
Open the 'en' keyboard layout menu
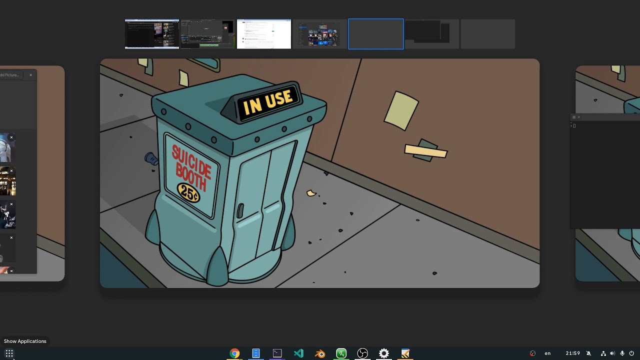tap(547, 353)
